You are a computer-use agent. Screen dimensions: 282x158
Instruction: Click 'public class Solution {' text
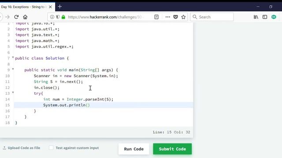[x=42, y=58]
